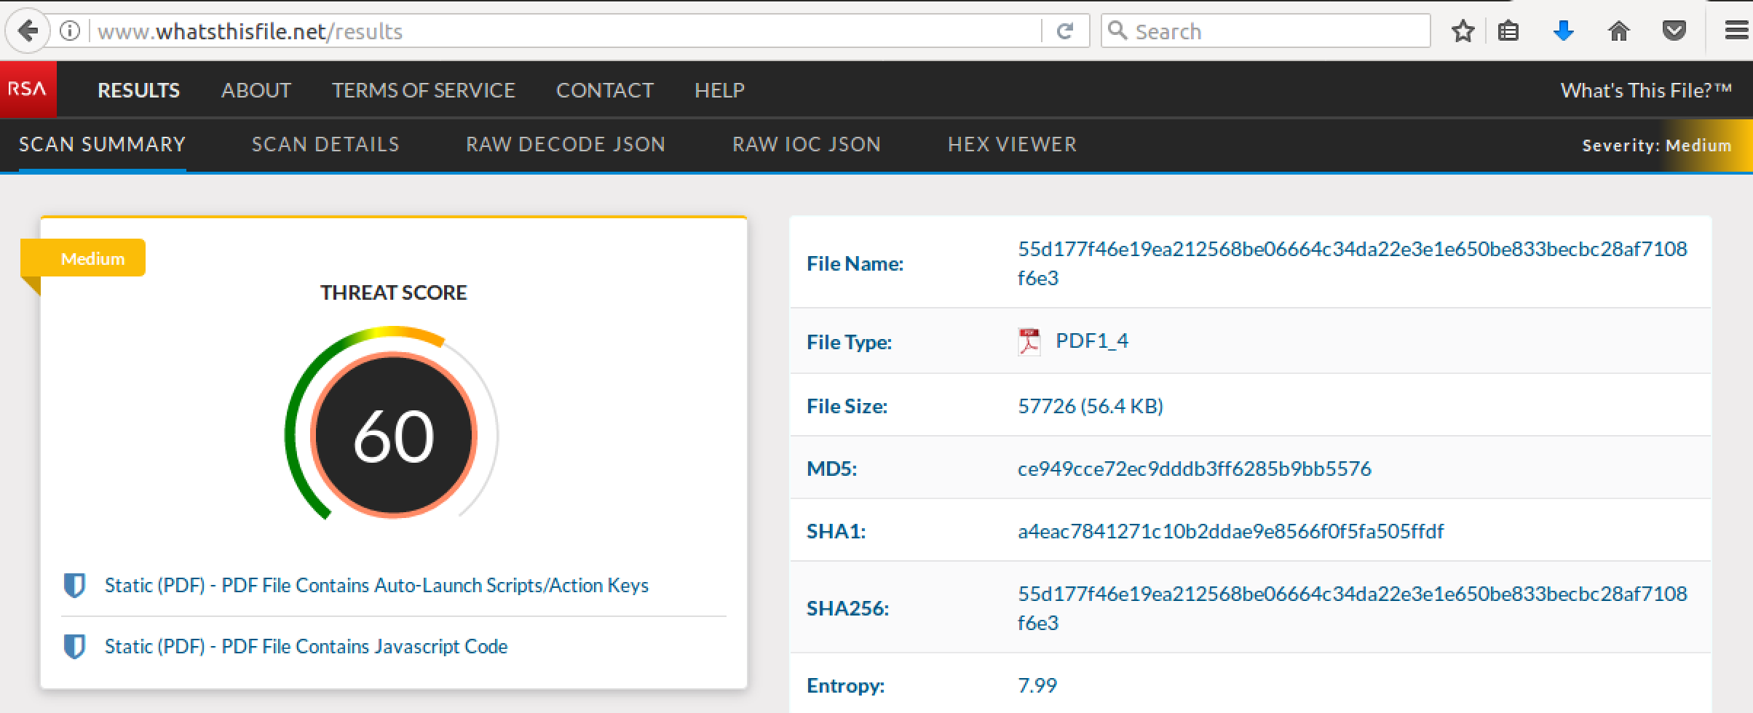Click the Pocket save icon
The width and height of the screenshot is (1753, 713).
pyautogui.click(x=1674, y=31)
